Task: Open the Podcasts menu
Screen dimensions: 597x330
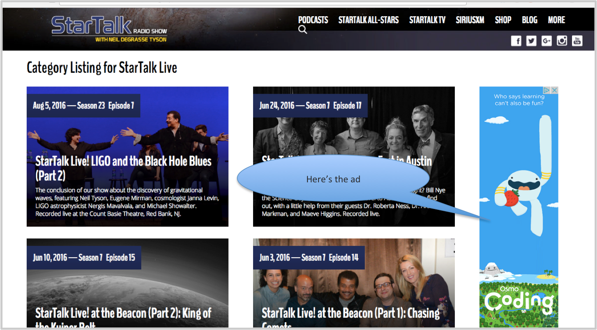Action: (313, 20)
